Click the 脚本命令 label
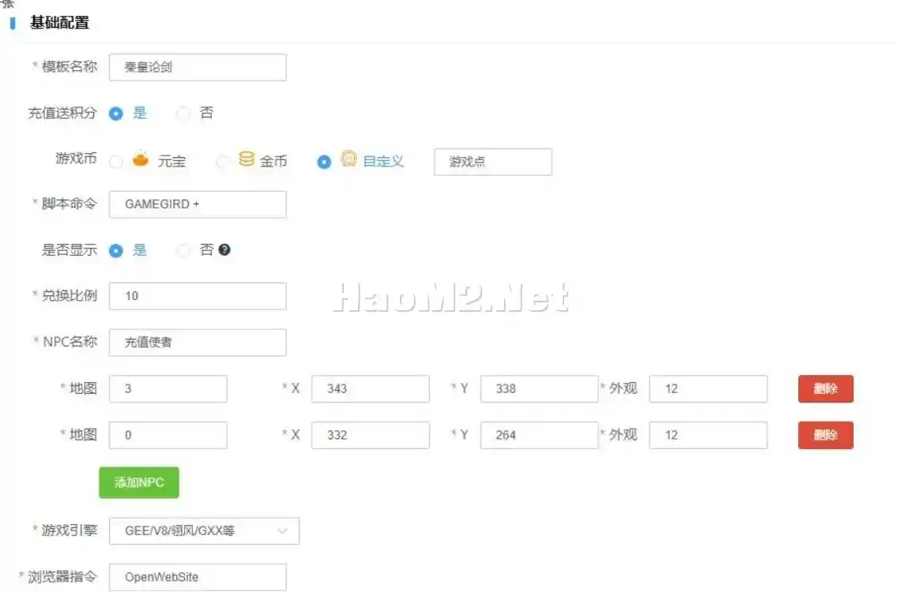Screen dimensions: 897x592 pyautogui.click(x=70, y=204)
